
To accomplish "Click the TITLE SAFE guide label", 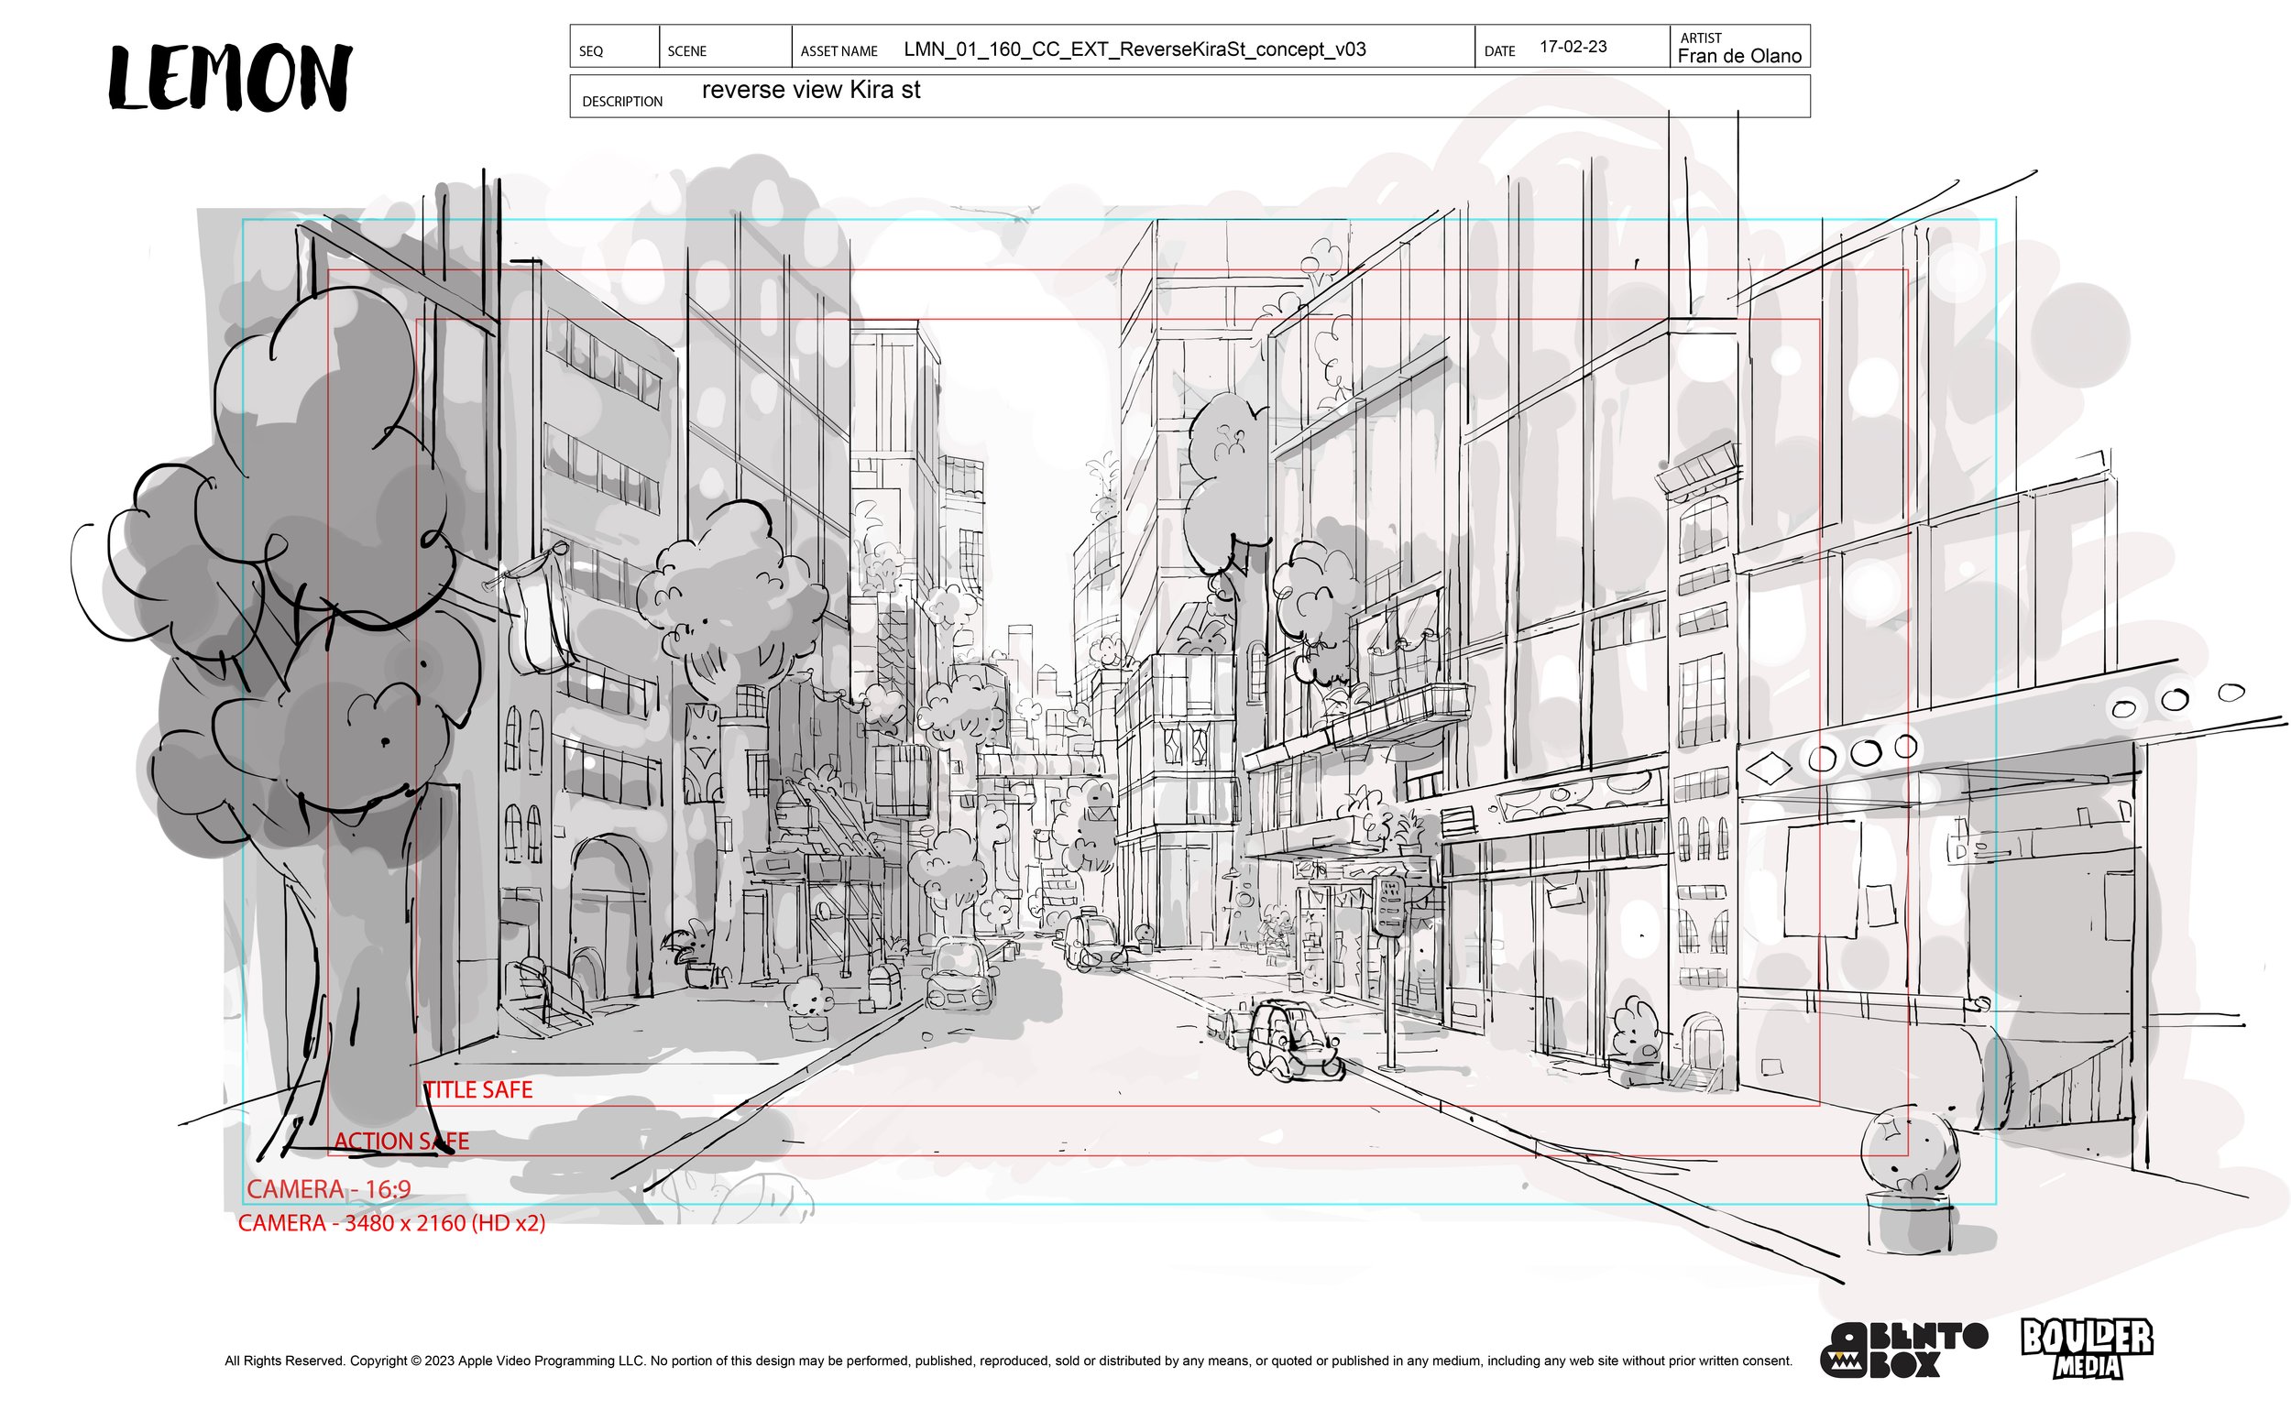I will 478,1089.
